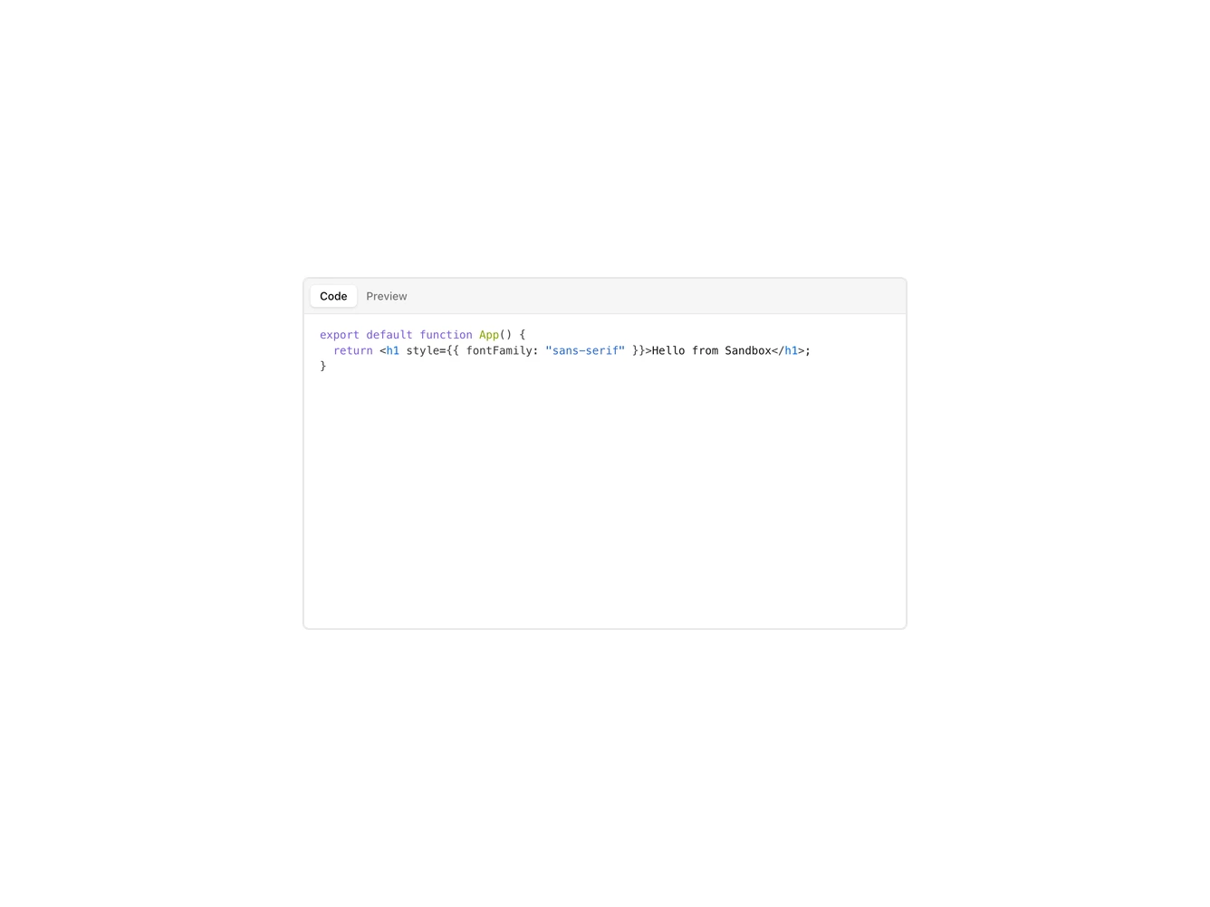Click the 'fontFamily' property in the code
The width and height of the screenshot is (1210, 907).
tap(499, 351)
